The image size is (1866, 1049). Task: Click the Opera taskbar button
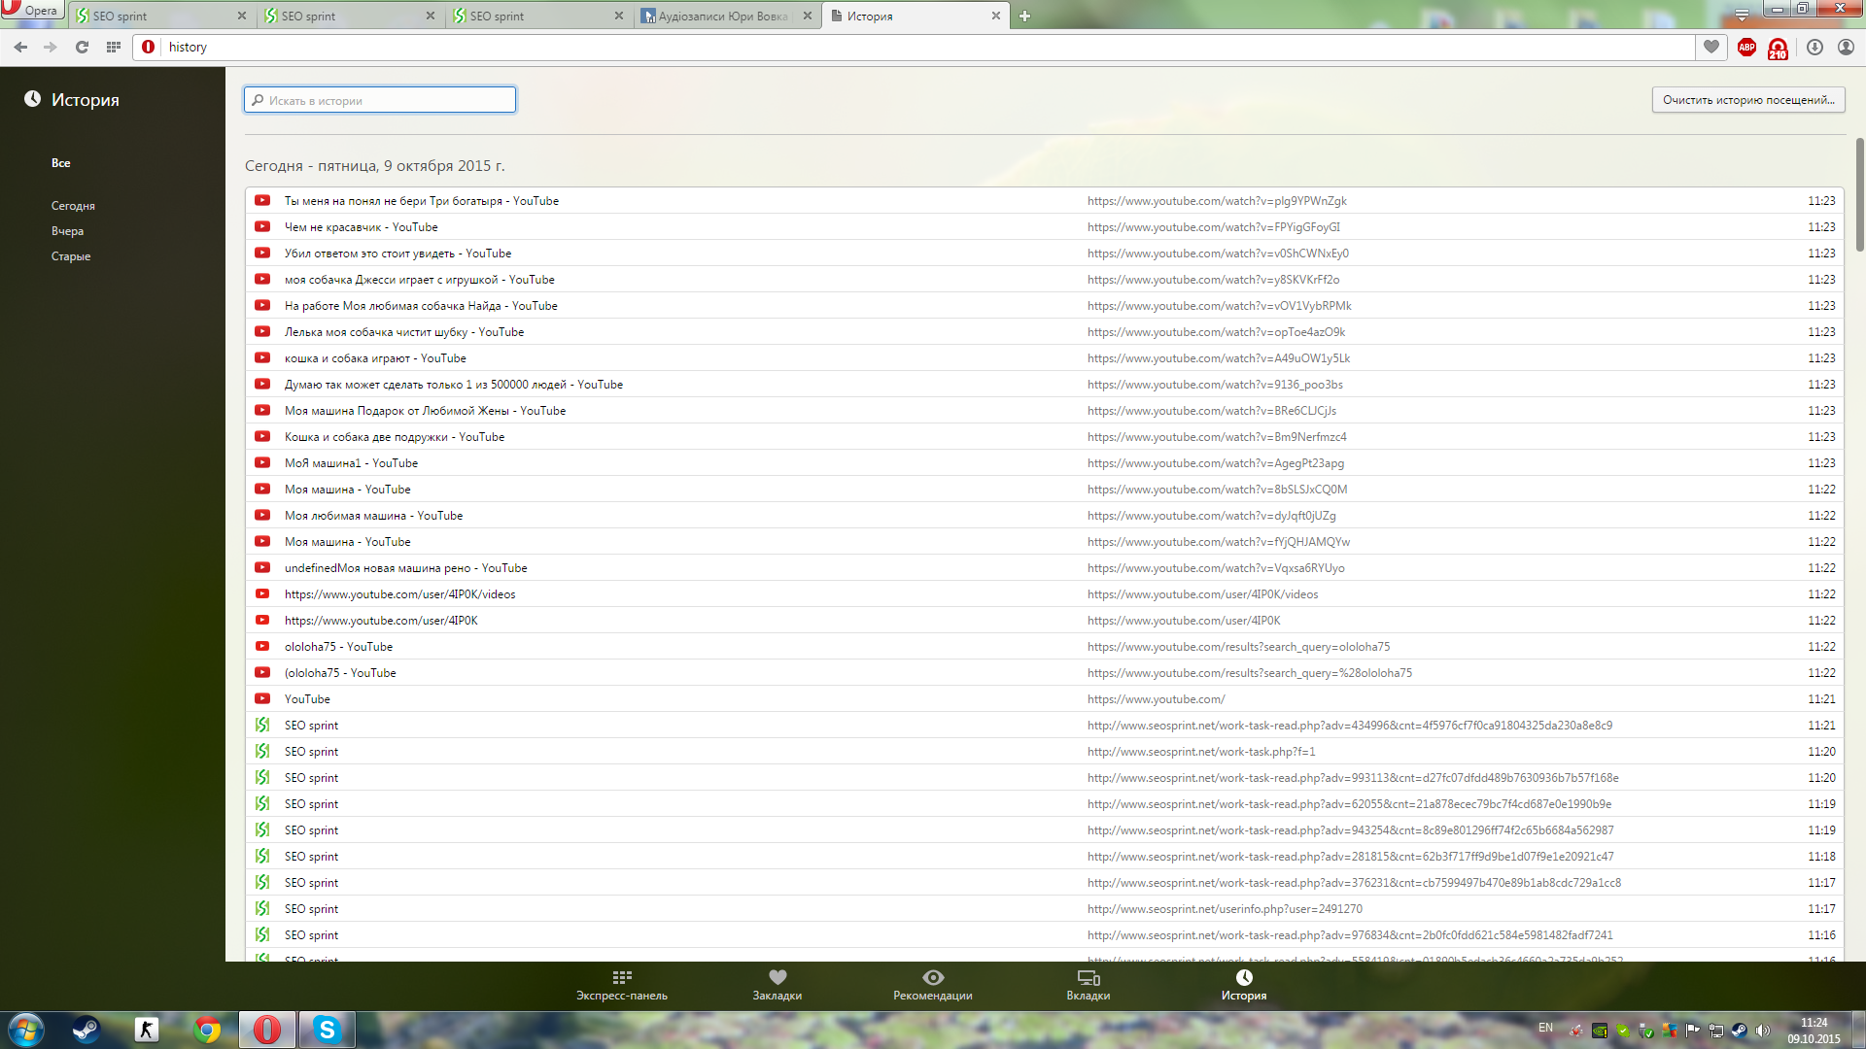267,1030
